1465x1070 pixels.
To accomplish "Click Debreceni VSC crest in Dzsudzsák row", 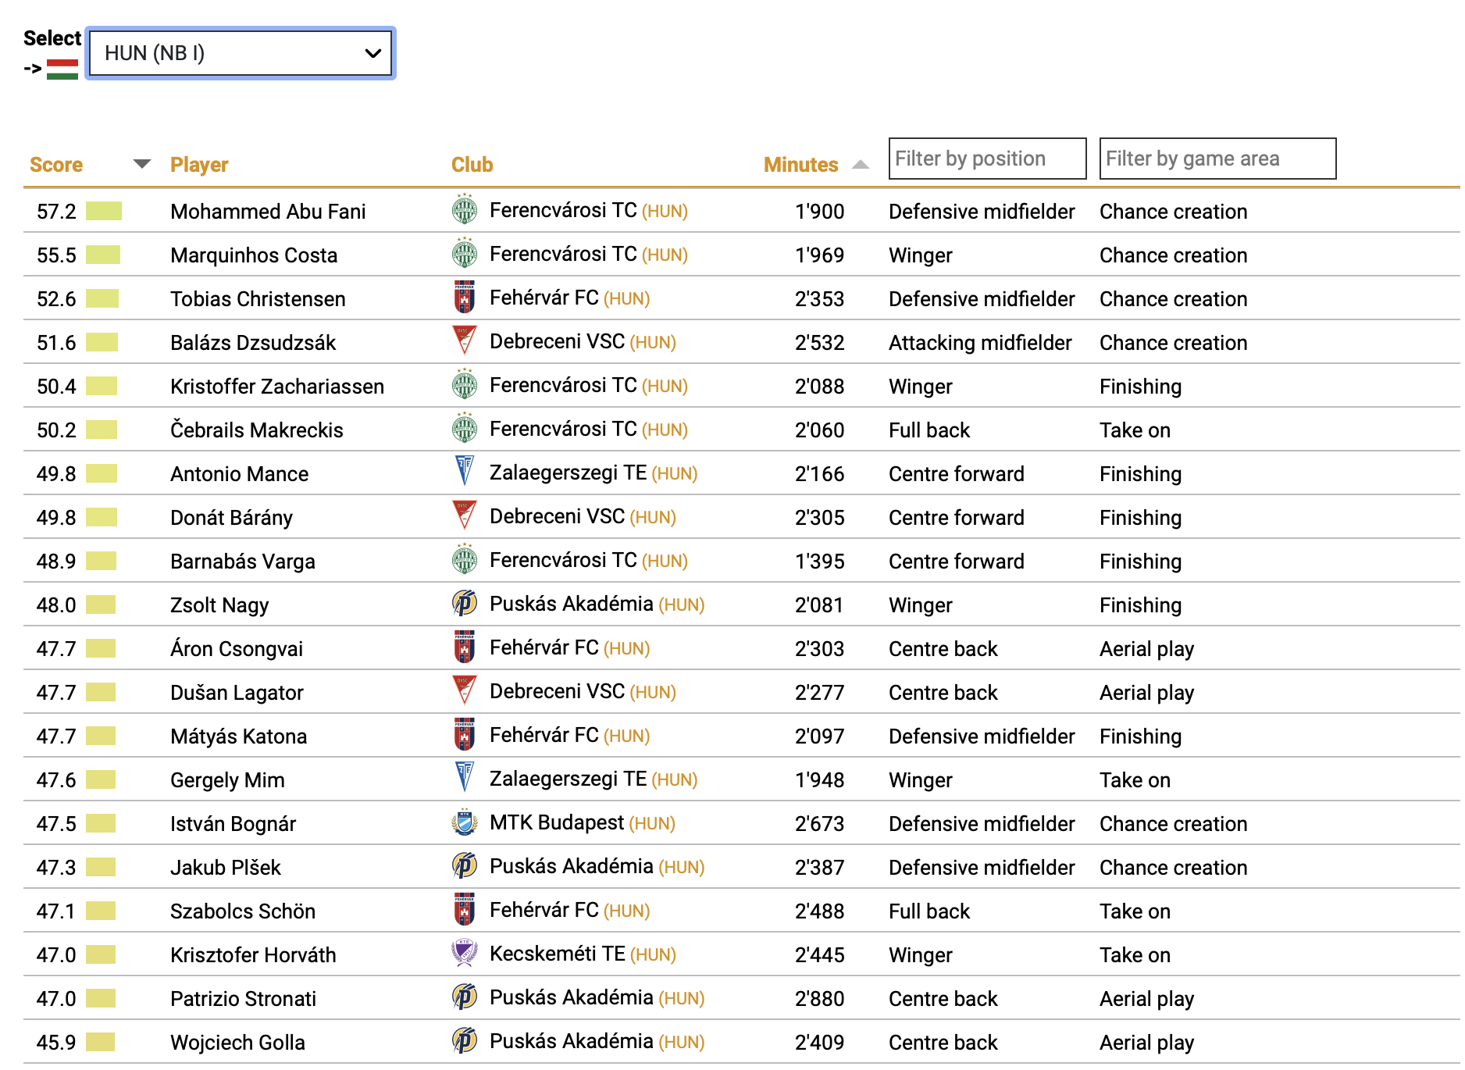I will click(465, 341).
